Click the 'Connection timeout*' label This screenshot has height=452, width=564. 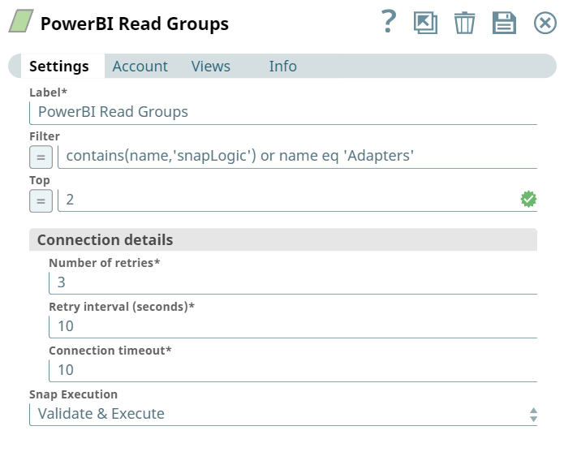click(110, 351)
